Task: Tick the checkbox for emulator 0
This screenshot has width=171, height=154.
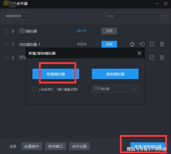Action: pos(6,31)
